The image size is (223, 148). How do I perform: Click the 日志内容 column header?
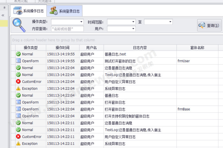[140, 48]
